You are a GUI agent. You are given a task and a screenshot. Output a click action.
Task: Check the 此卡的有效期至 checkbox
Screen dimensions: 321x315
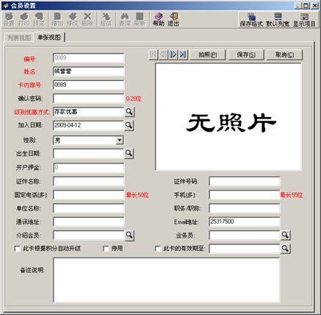click(x=158, y=249)
